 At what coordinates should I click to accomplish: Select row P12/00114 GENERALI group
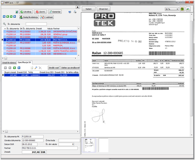coord(40,34)
